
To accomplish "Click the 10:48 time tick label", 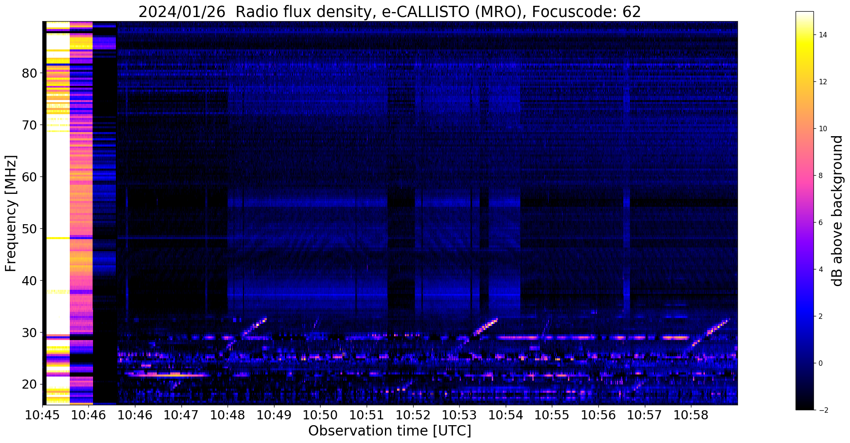I will pos(227,415).
